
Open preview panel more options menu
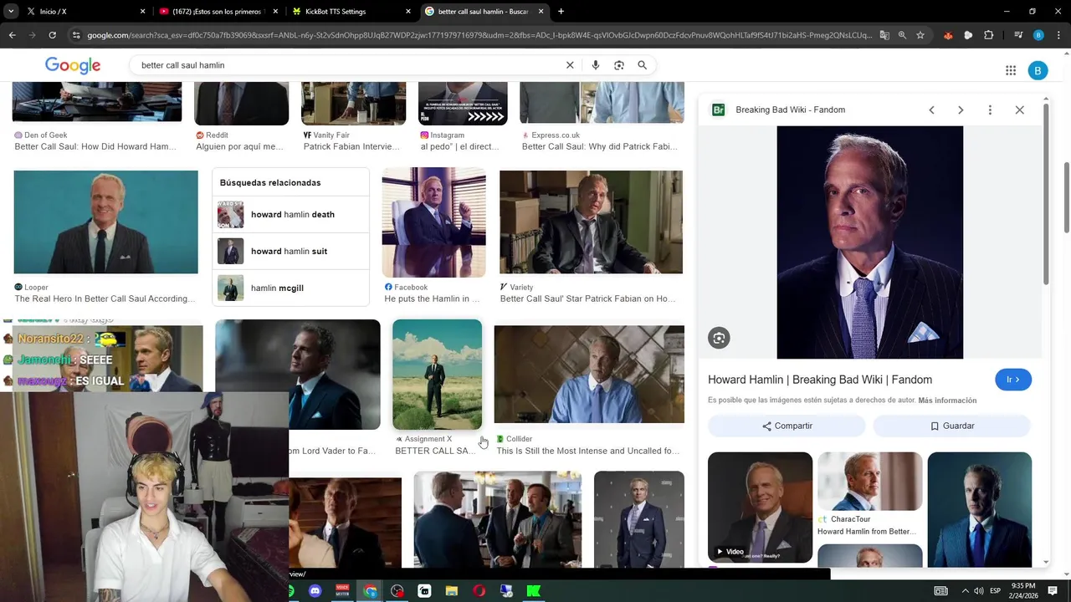tap(990, 110)
